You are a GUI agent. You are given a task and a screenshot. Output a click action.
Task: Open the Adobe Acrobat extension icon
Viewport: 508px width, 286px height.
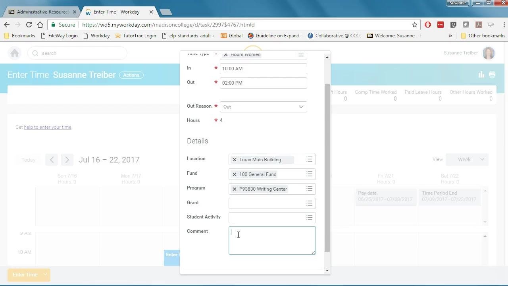tap(479, 25)
